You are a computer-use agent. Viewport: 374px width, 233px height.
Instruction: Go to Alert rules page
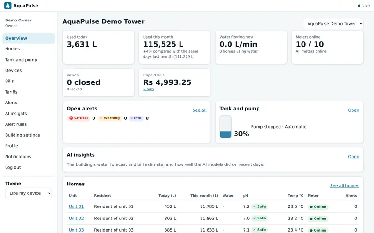pos(16,124)
